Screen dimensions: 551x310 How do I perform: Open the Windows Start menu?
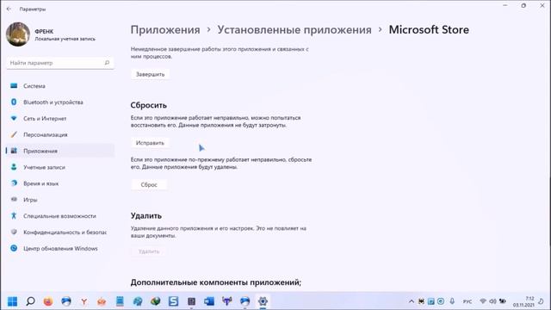(12, 301)
